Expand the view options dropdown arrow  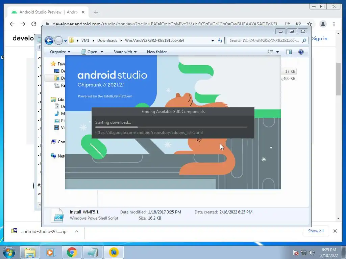[278, 52]
